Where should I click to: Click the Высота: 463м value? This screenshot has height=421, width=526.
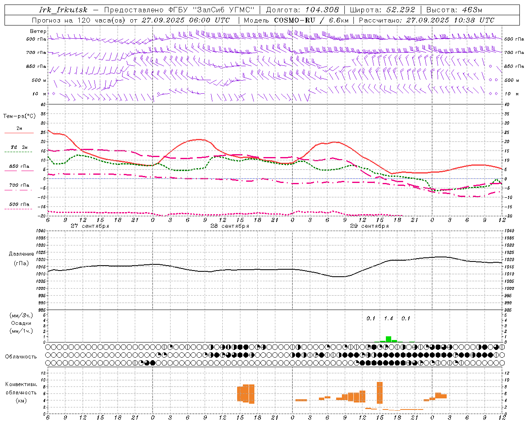tap(454, 10)
